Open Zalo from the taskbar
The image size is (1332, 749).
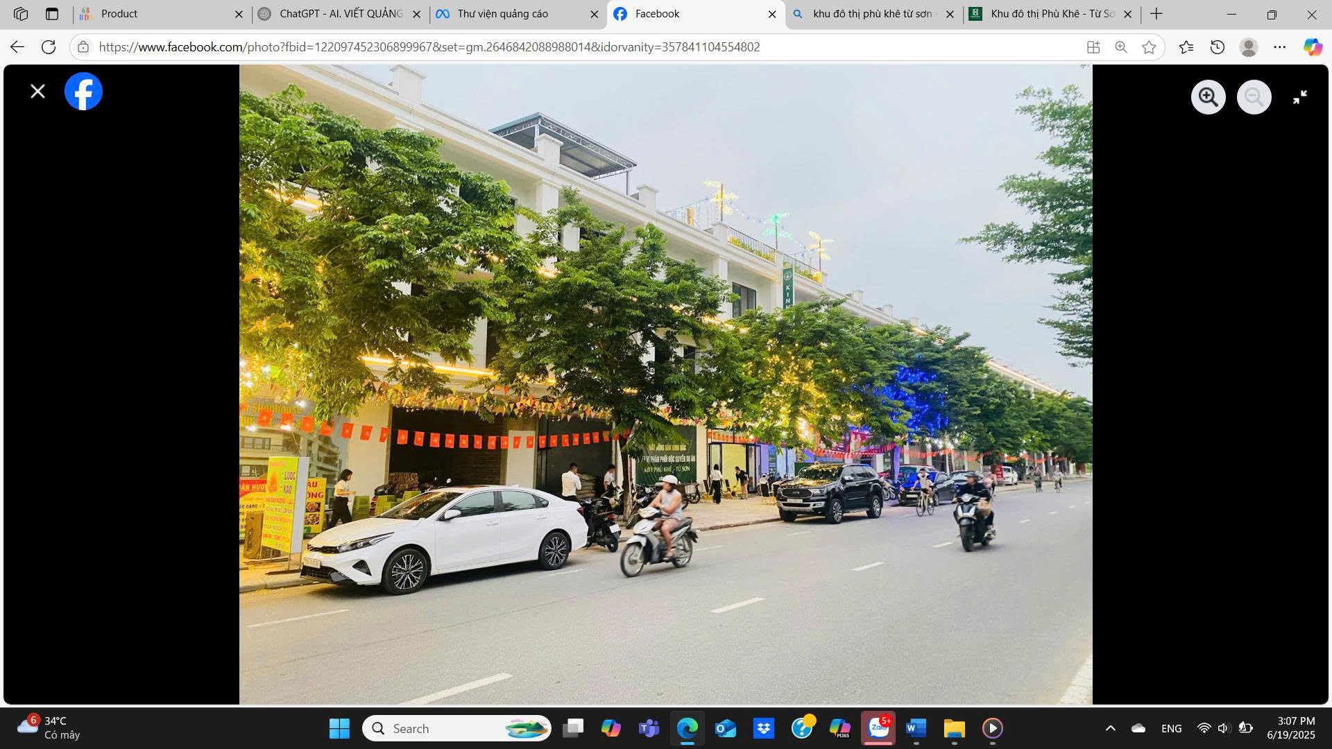[x=878, y=728]
